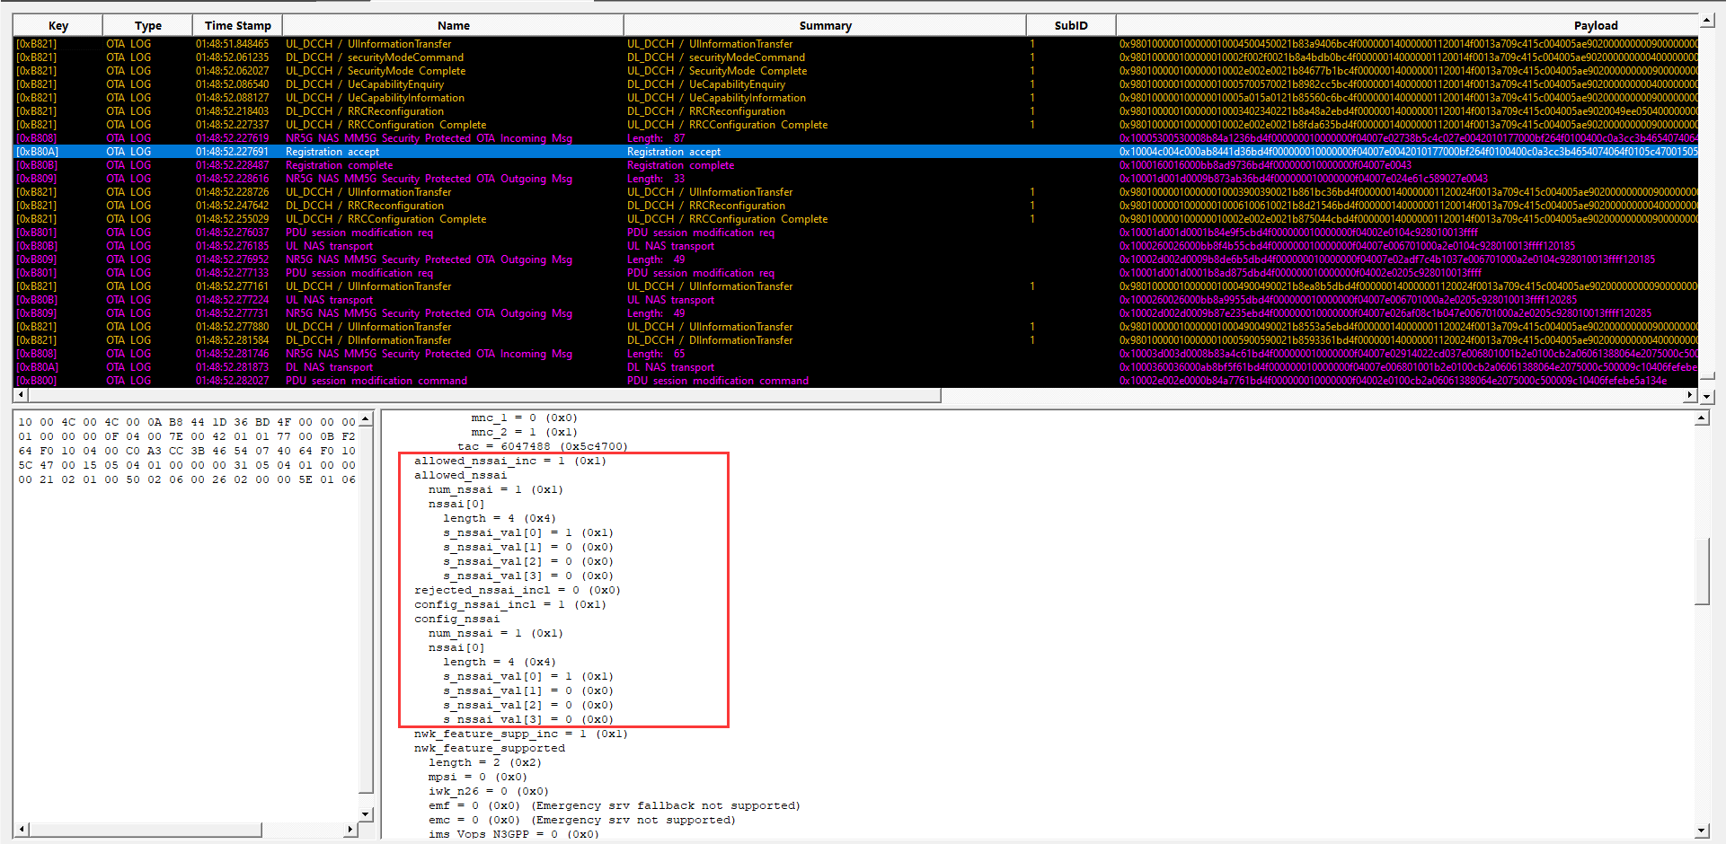Click the hex dump pane's scroll-right arrow

click(x=350, y=830)
